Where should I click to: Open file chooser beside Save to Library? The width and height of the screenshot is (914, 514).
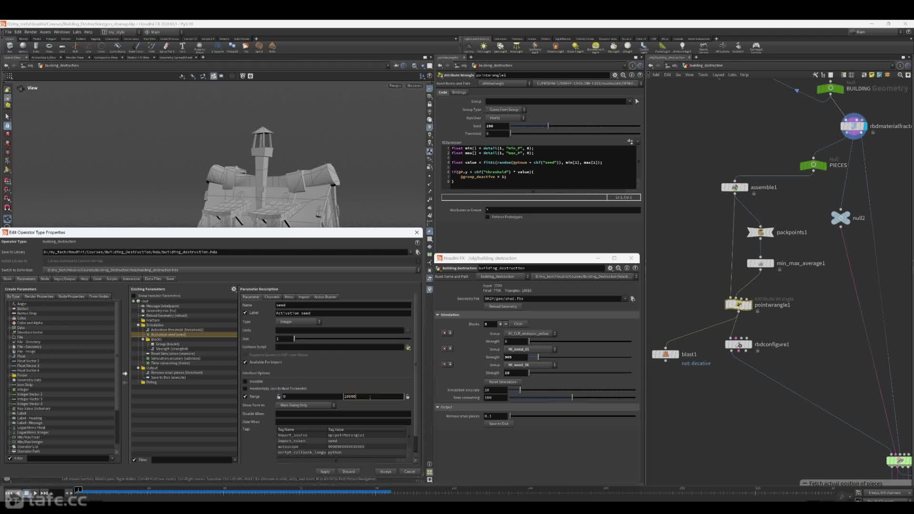(x=417, y=252)
